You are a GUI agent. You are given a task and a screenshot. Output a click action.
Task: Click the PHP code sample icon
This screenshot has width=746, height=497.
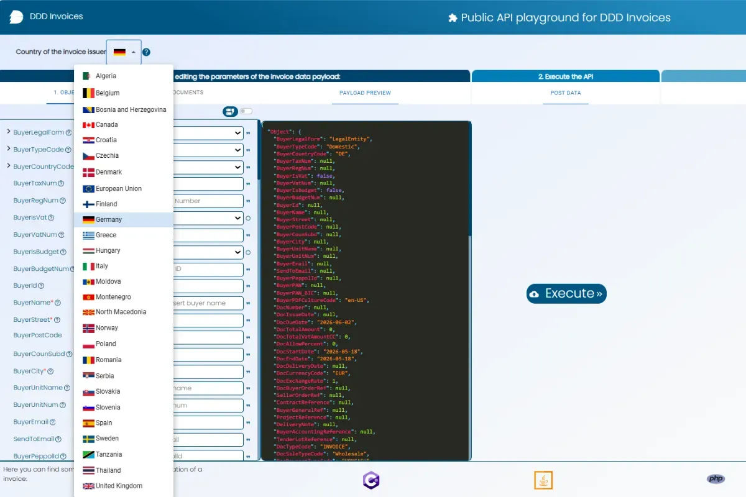tap(716, 479)
